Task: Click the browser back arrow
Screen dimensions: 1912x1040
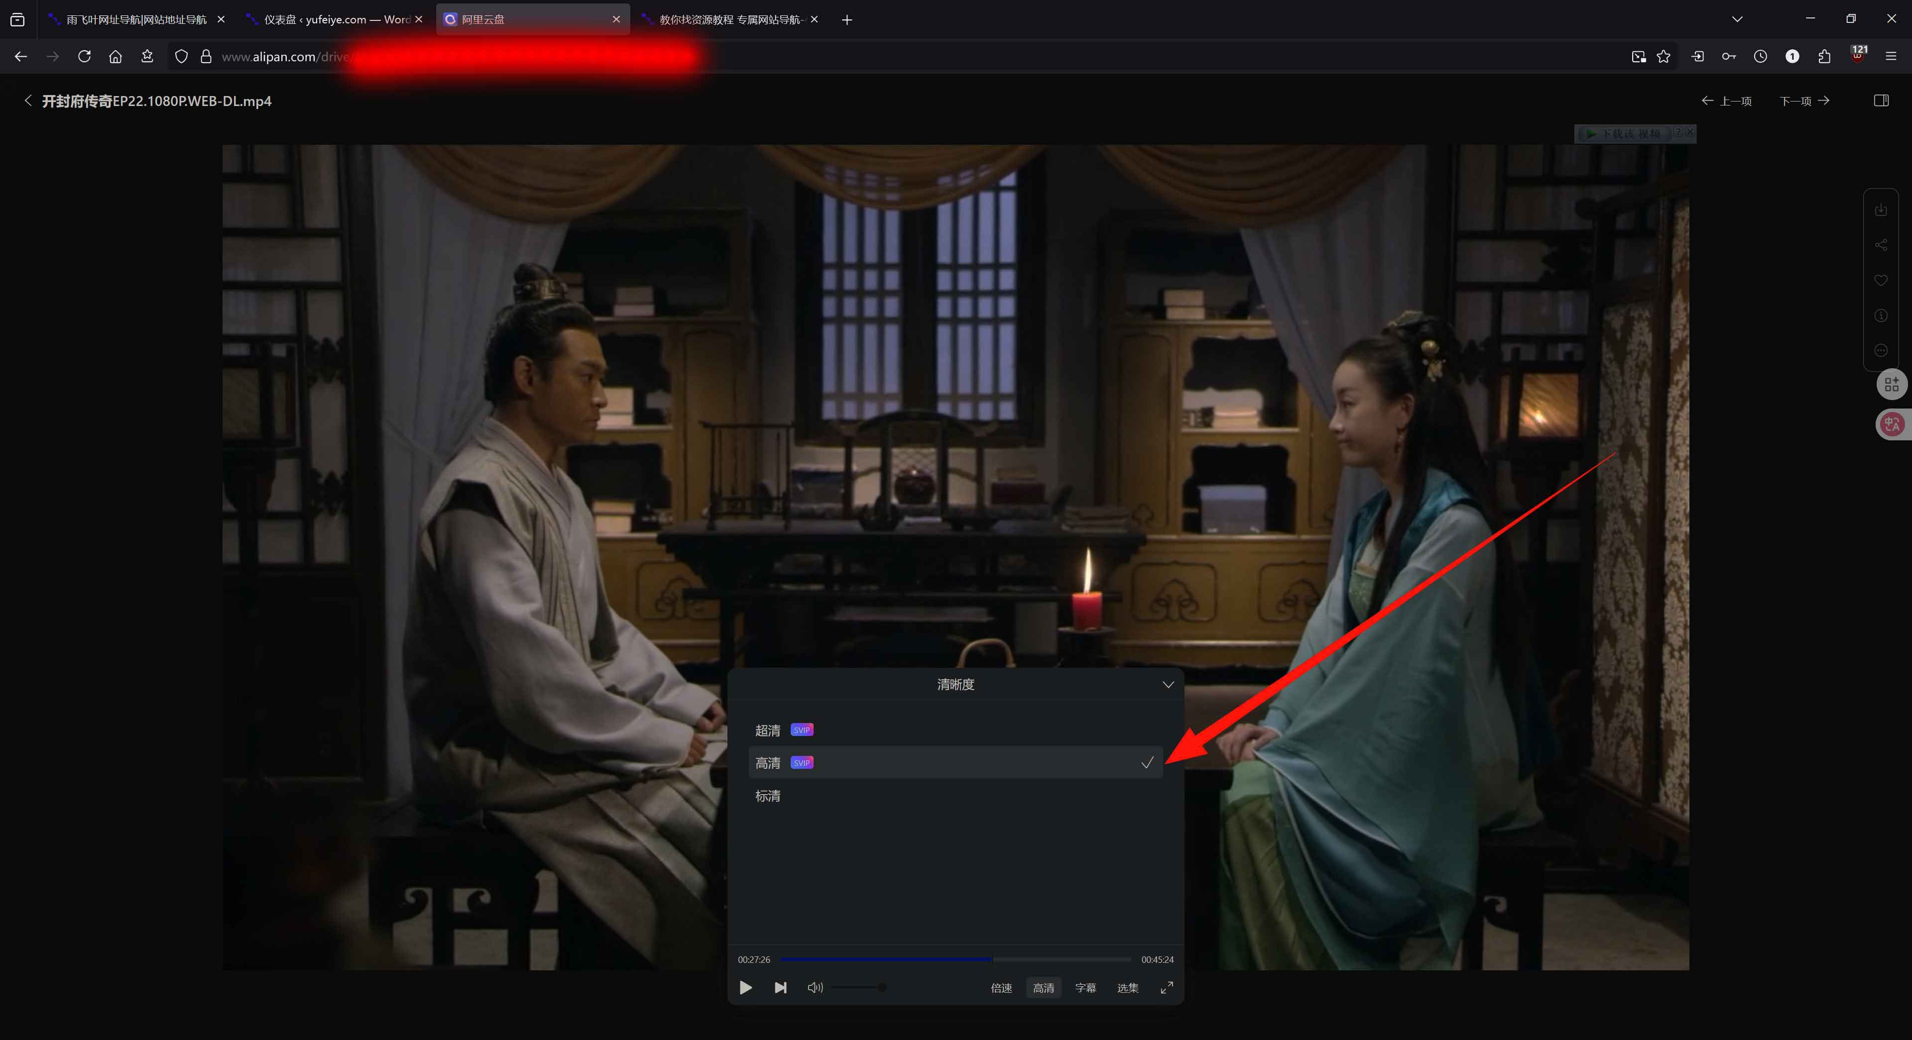Action: point(21,56)
